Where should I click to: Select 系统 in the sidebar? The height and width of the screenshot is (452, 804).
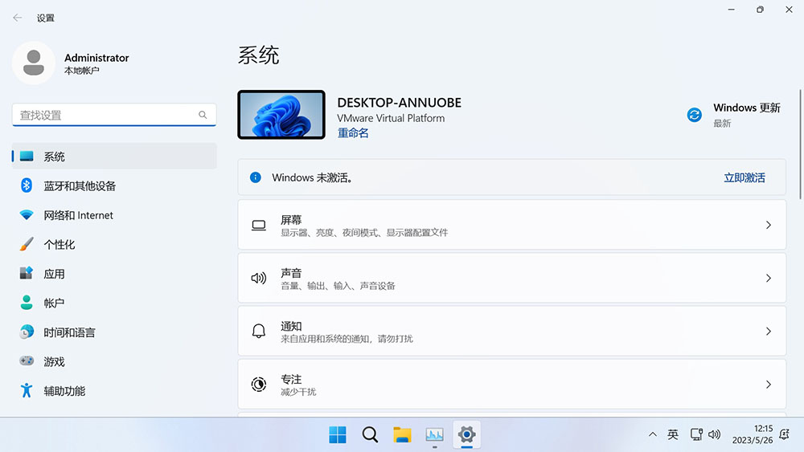114,156
